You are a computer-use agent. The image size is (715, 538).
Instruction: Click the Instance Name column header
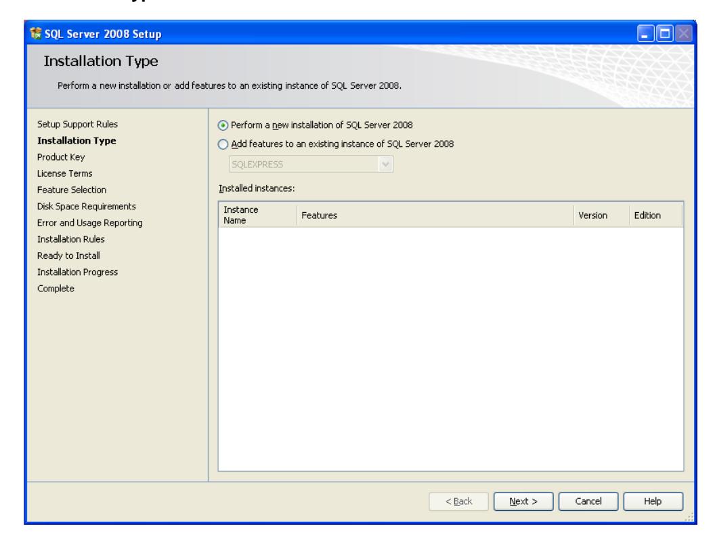258,215
